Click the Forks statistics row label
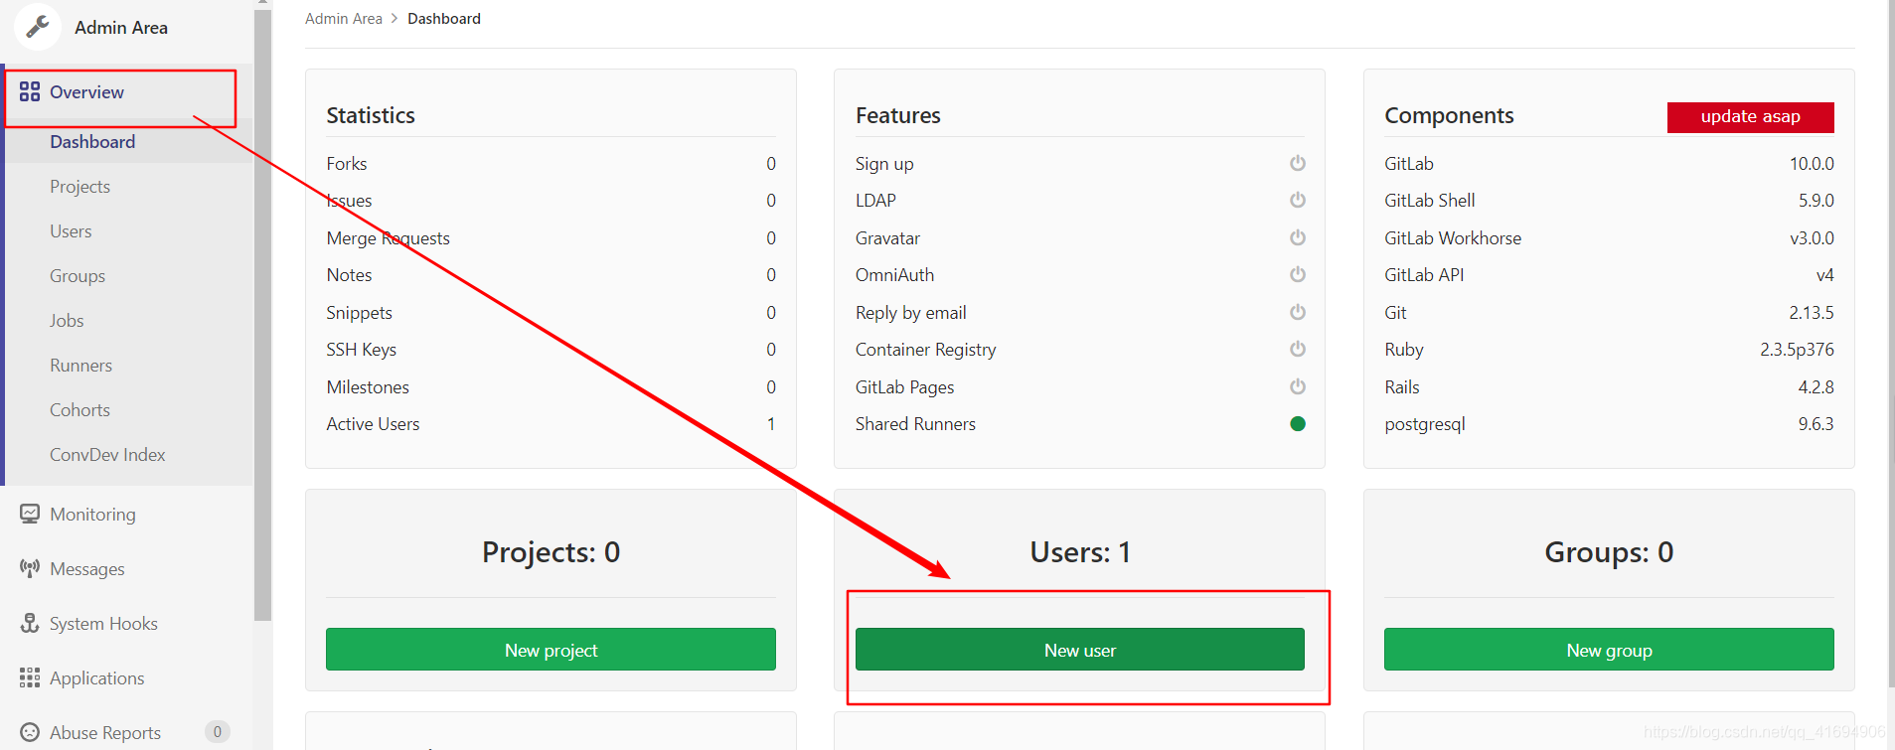Image resolution: width=1895 pixels, height=750 pixels. 347,164
